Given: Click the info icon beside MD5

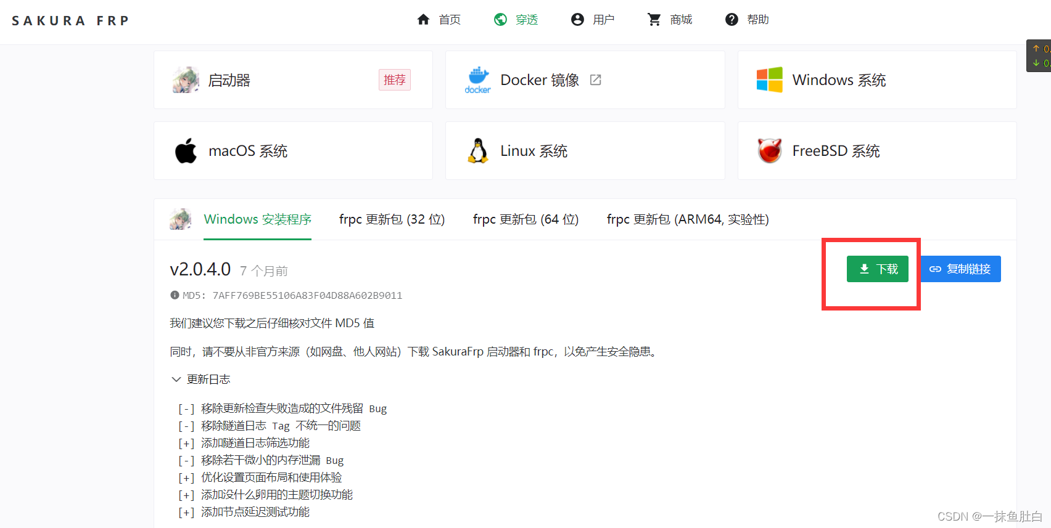Looking at the screenshot, I should (x=175, y=295).
